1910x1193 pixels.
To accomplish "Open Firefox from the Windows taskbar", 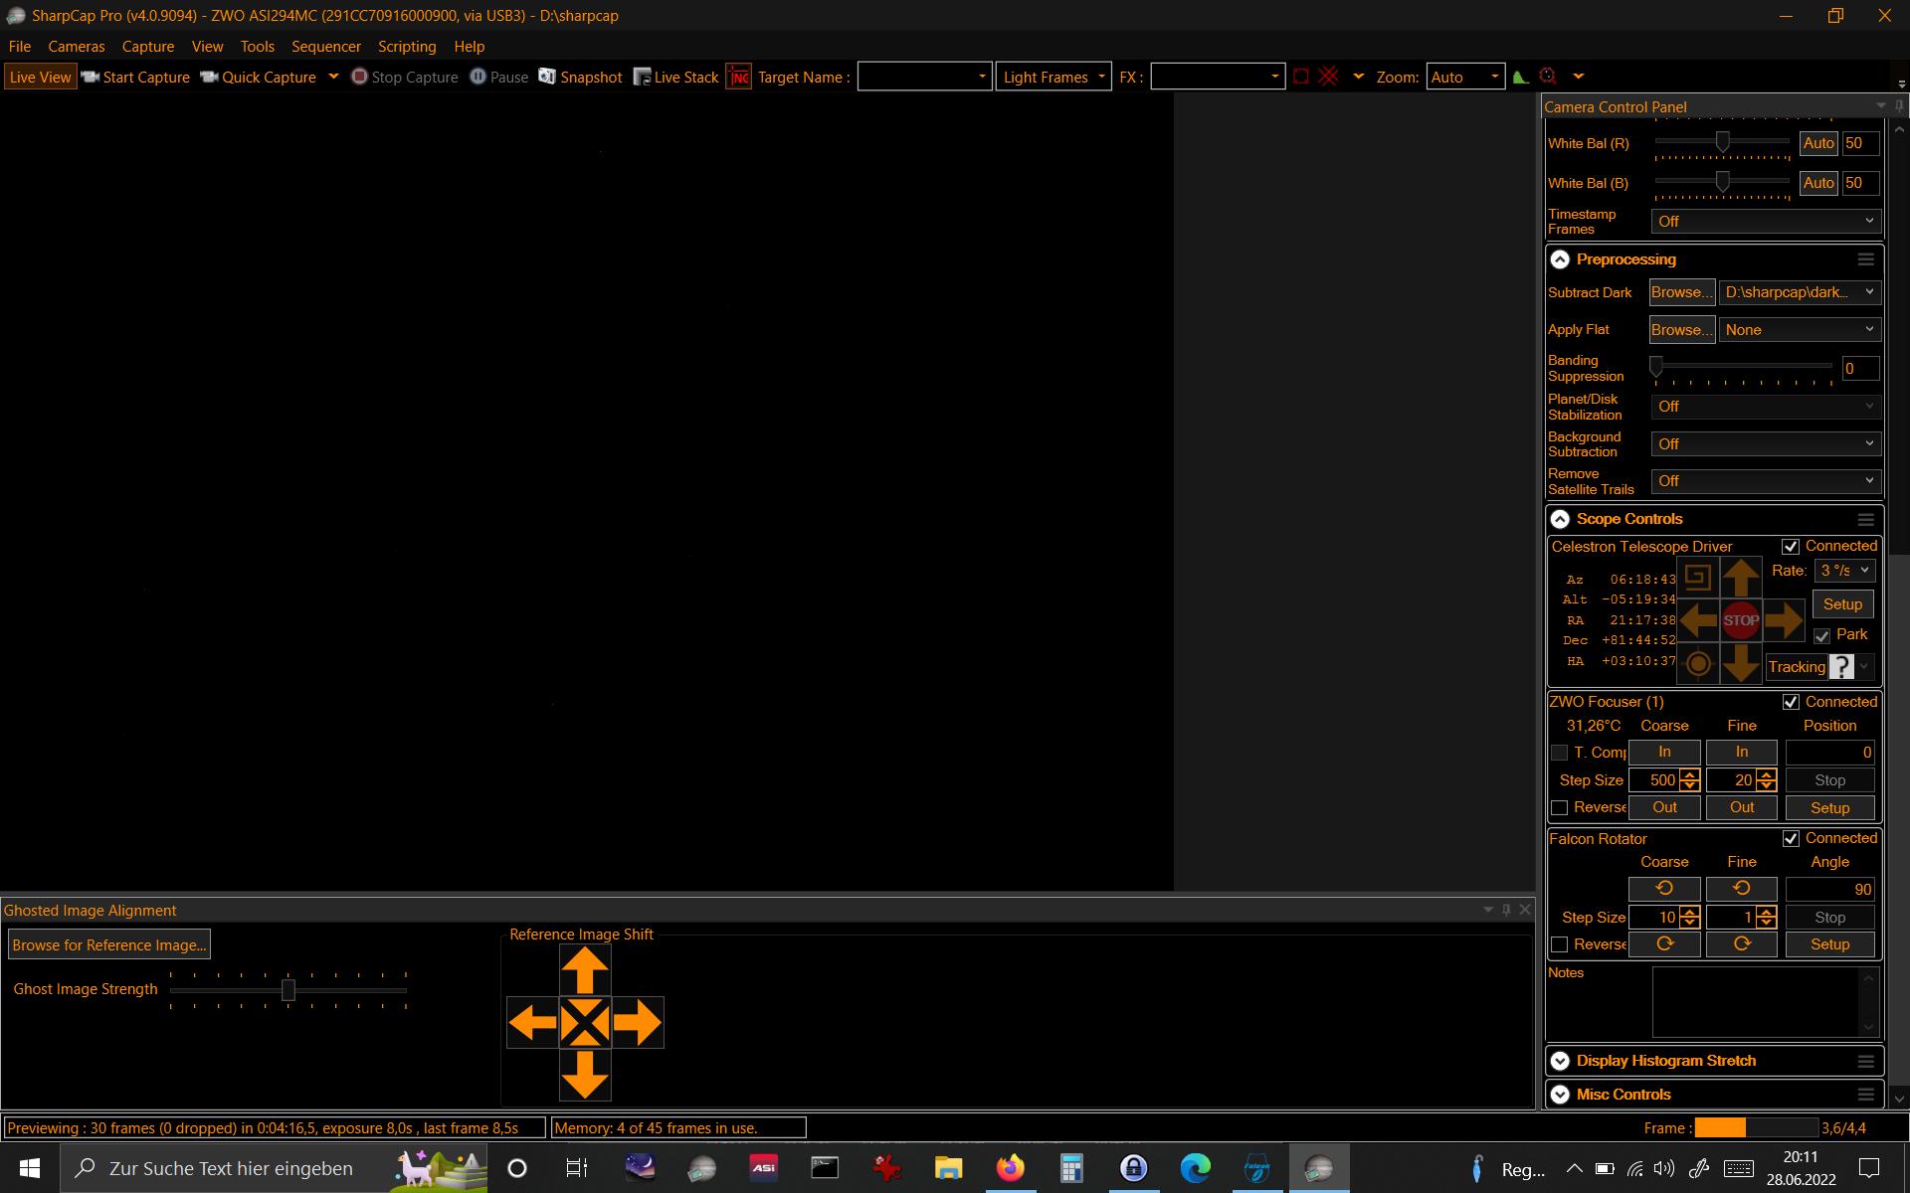I will coord(1010,1168).
